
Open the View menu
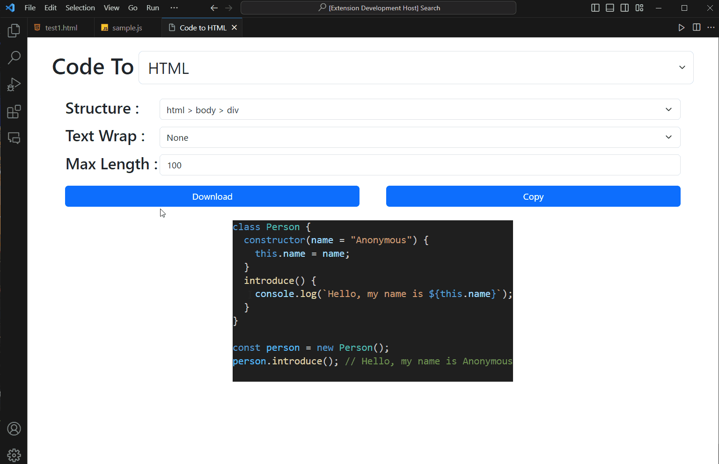click(111, 8)
